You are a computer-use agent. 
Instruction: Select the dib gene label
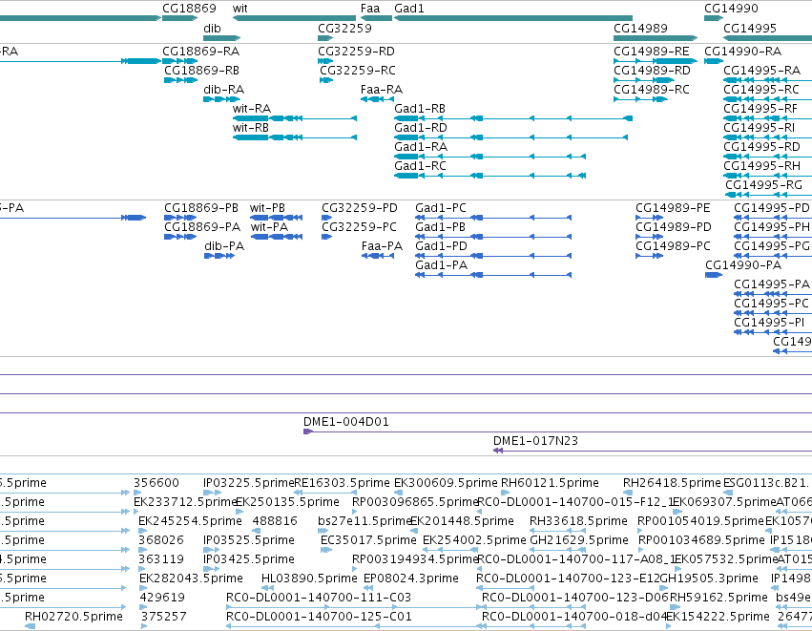[x=213, y=28]
